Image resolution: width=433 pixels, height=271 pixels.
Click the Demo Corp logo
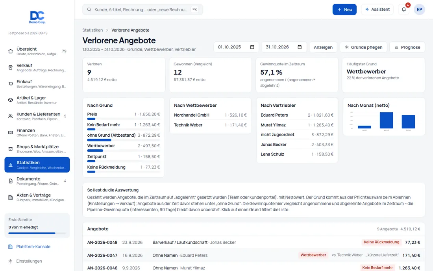37,17
